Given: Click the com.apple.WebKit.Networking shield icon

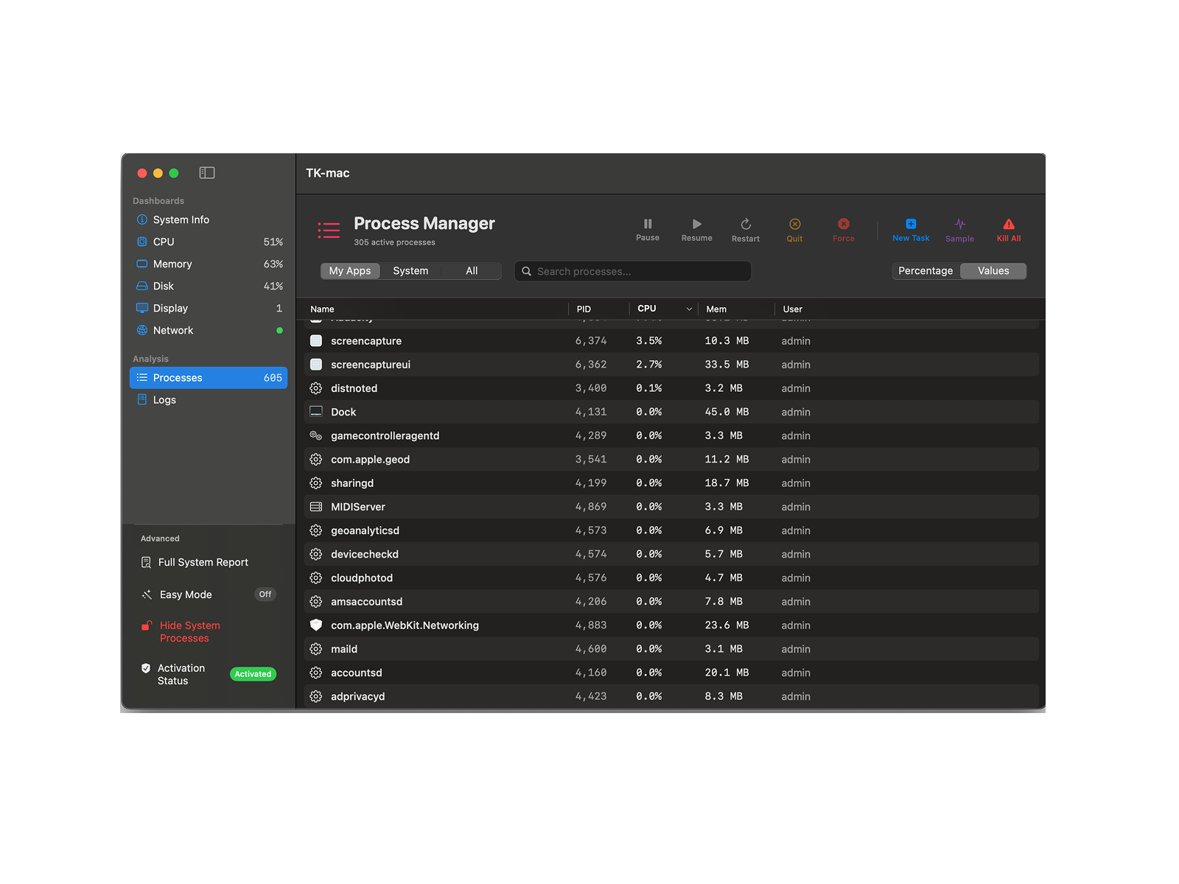Looking at the screenshot, I should [x=316, y=625].
